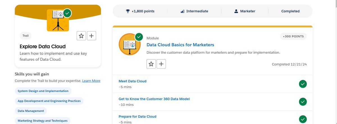
Task: Select the Data Management skill tag
Action: coord(31,111)
